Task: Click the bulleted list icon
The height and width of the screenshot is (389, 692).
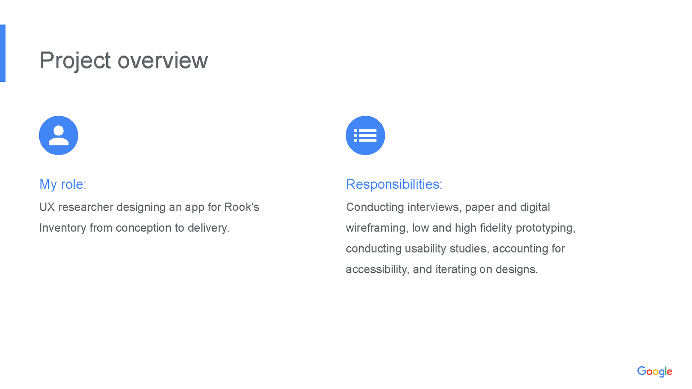Action: pyautogui.click(x=365, y=135)
